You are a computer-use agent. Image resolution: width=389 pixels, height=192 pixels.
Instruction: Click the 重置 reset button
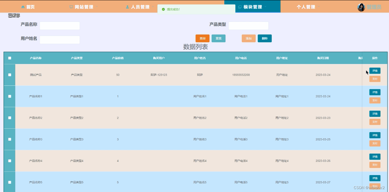[218, 38]
